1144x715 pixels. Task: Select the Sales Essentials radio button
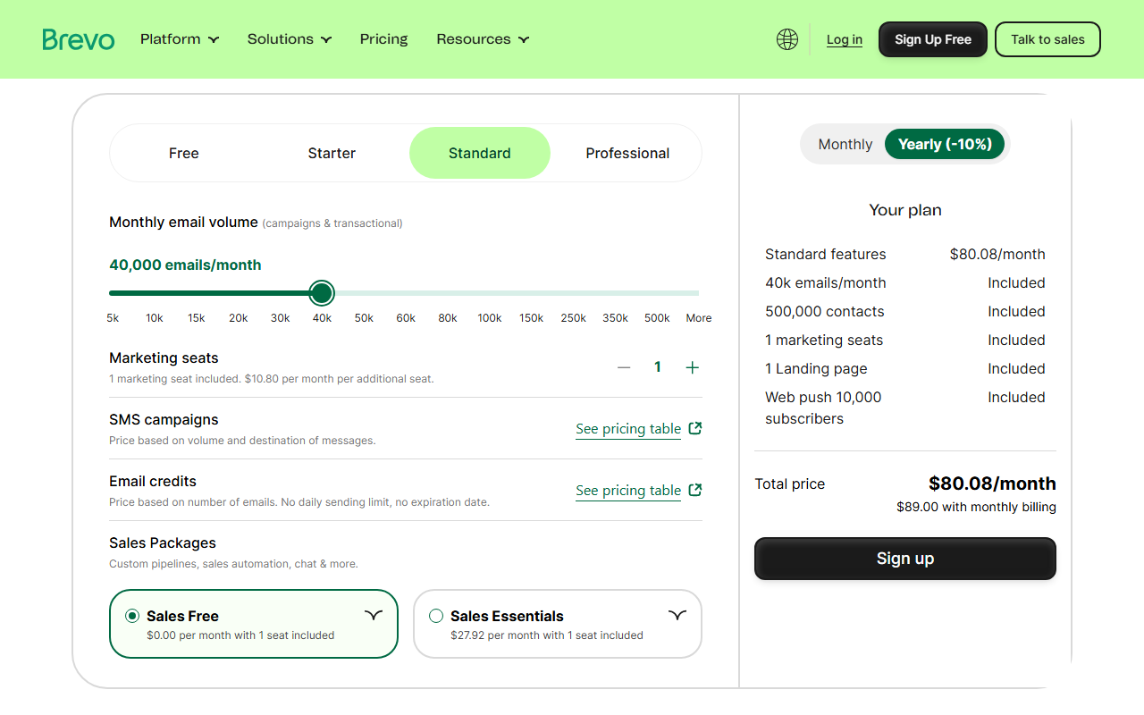coord(436,616)
